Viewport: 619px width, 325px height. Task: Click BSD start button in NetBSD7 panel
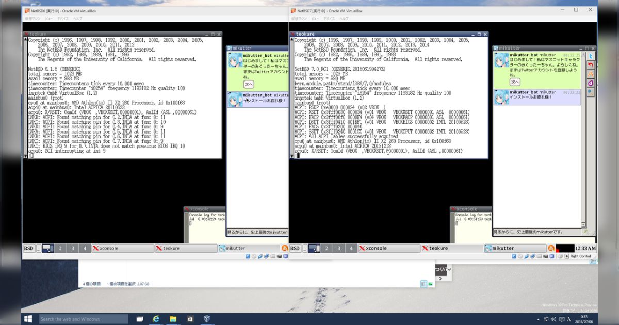[x=296, y=248]
